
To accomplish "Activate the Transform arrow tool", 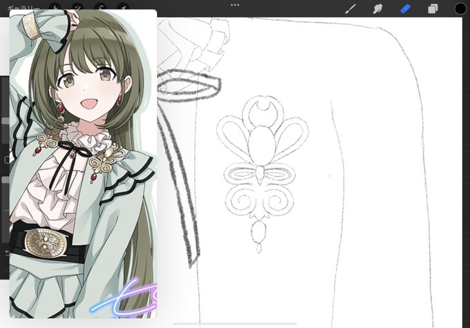I will pos(123,7).
